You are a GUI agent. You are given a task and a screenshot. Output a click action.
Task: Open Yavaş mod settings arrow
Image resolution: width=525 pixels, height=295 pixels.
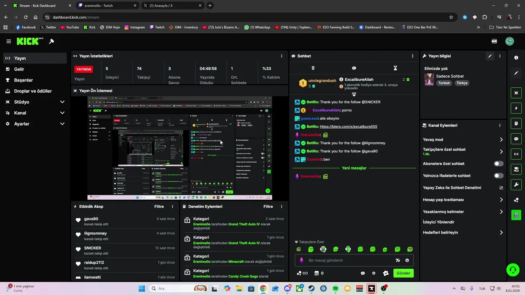click(501, 140)
